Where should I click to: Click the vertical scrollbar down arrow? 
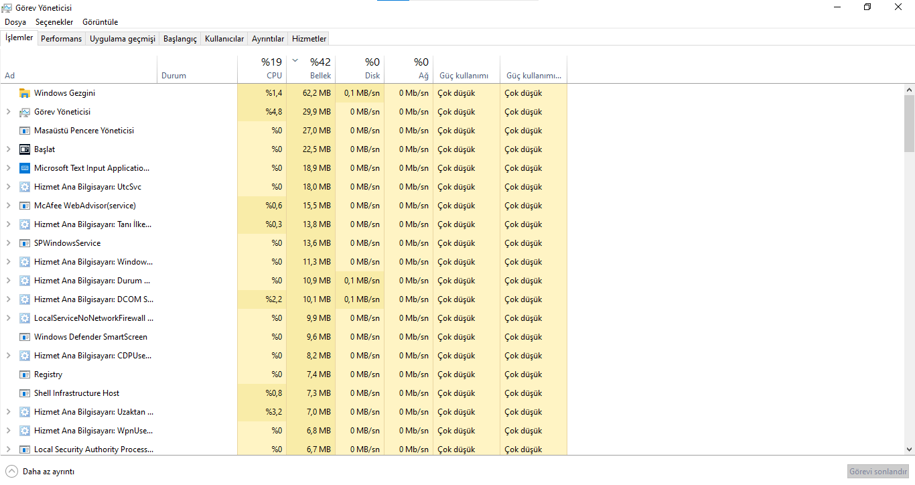tap(909, 449)
